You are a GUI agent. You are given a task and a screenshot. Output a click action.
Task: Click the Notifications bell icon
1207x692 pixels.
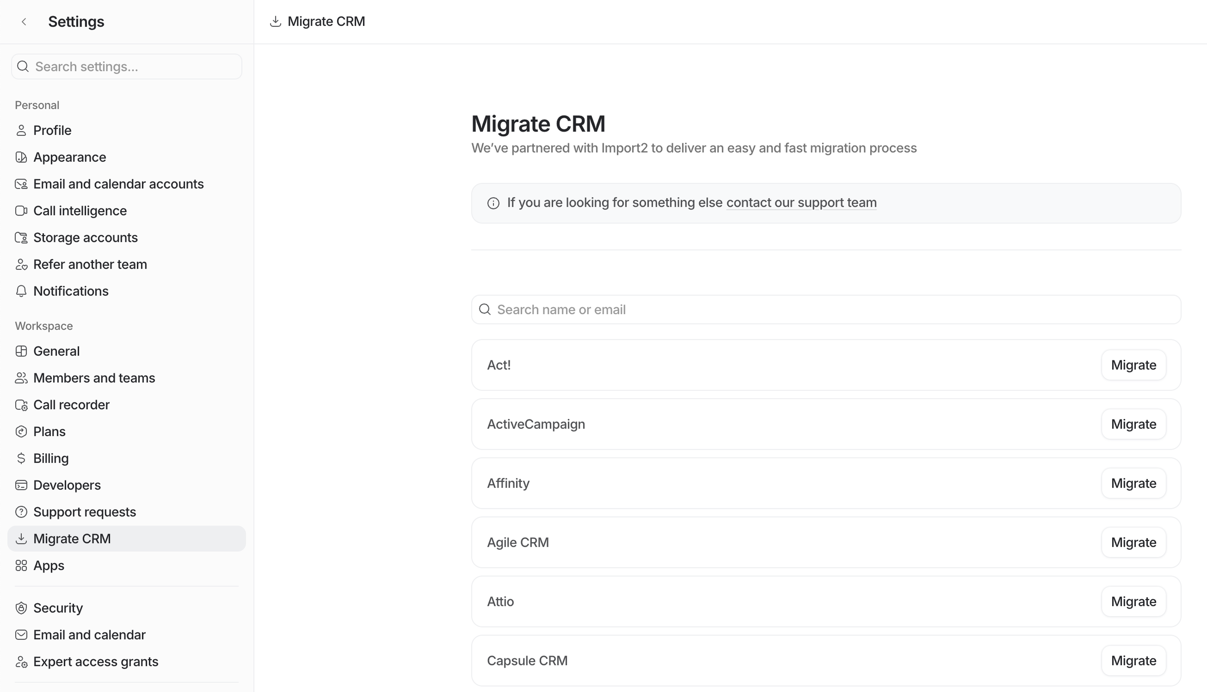(x=21, y=291)
